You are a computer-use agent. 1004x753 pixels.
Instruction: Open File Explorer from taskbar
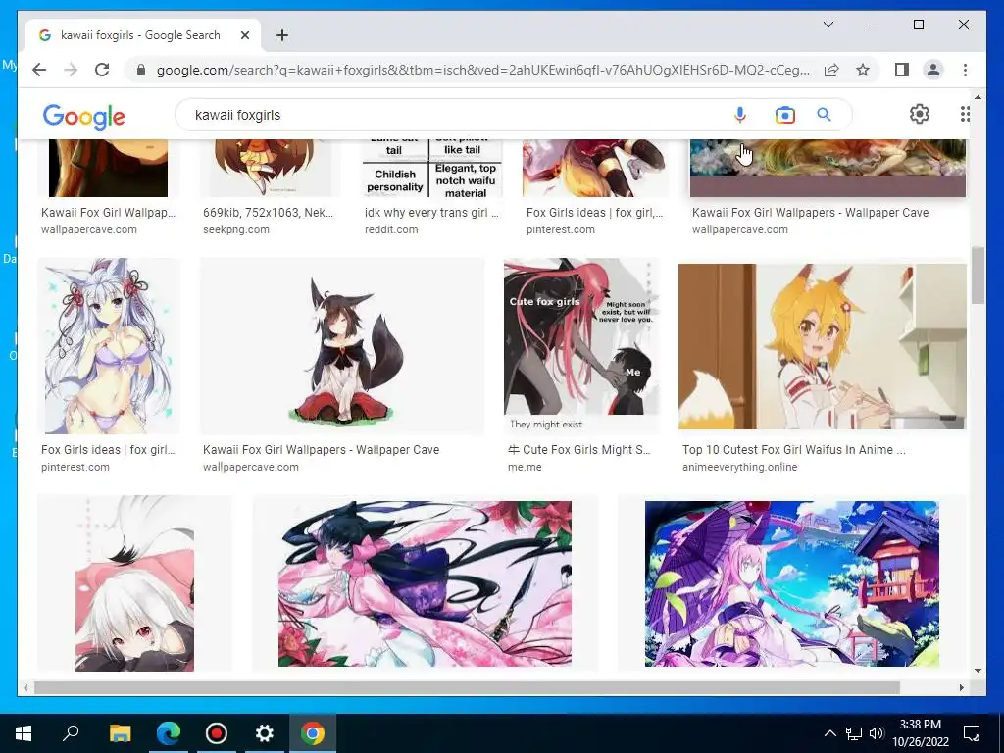(120, 733)
